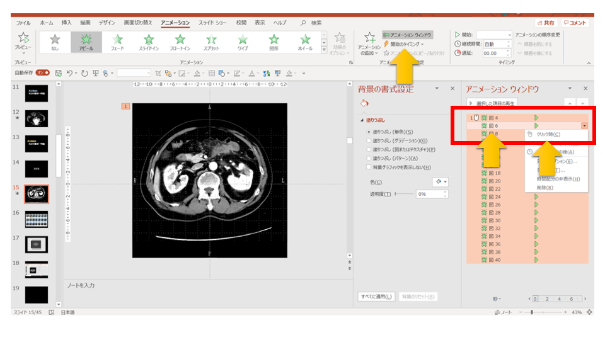Click the fill paint bucket icon in background pane
Image resolution: width=605 pixels, height=340 pixels.
click(x=364, y=103)
